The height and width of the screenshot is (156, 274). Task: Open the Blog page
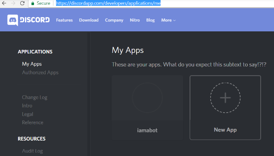pyautogui.click(x=150, y=20)
